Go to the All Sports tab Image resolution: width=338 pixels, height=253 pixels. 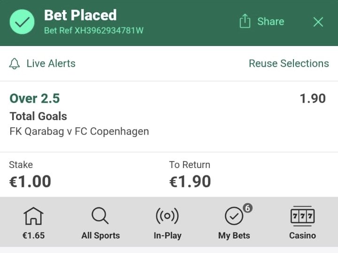click(100, 236)
